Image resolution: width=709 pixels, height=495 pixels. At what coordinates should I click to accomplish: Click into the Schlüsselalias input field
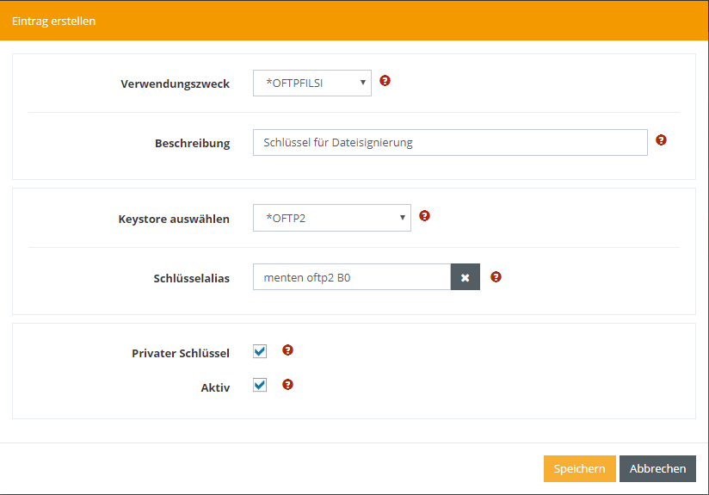tap(351, 277)
